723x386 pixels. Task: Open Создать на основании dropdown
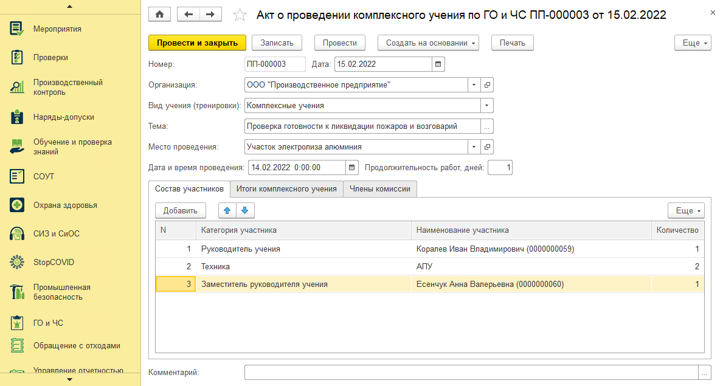tap(428, 43)
